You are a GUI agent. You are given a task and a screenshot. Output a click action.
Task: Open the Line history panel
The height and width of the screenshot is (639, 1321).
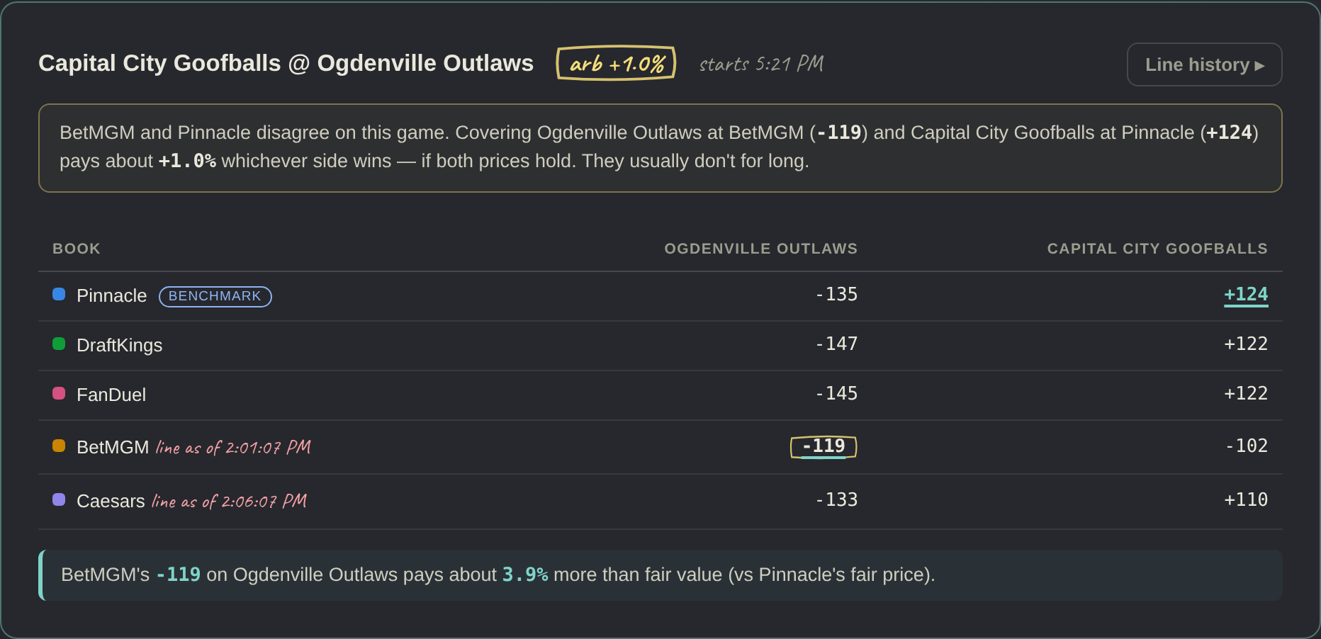pyautogui.click(x=1204, y=64)
